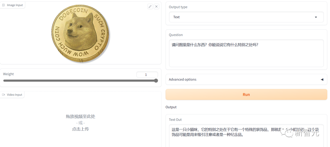Click the Text Out output box

pos(246,136)
